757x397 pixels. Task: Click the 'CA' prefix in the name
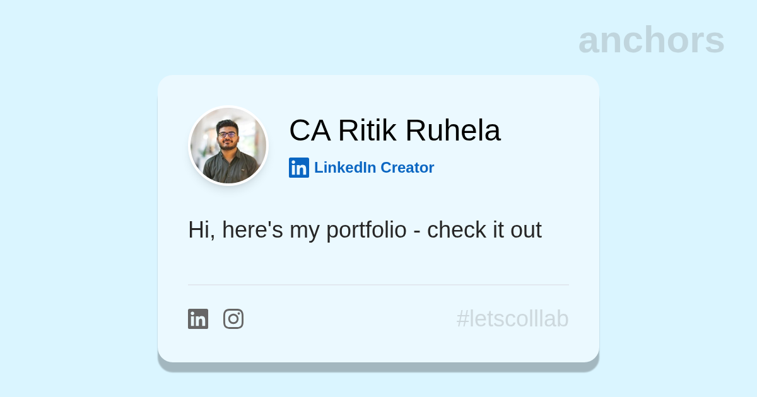(x=309, y=130)
